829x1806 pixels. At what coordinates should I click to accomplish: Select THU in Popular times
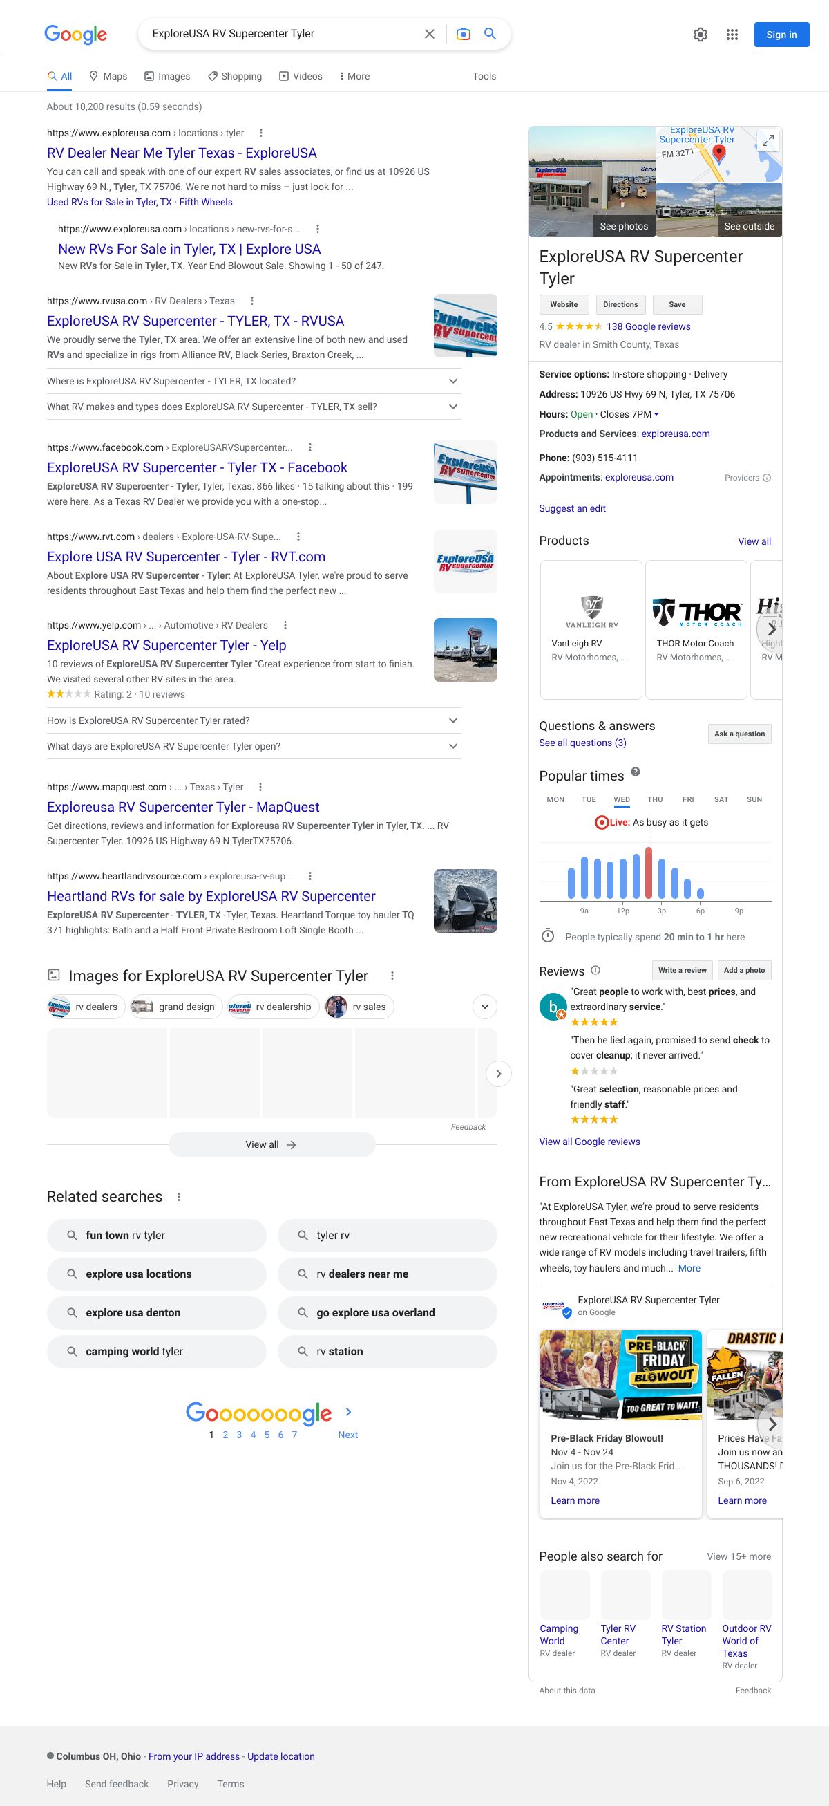click(655, 799)
